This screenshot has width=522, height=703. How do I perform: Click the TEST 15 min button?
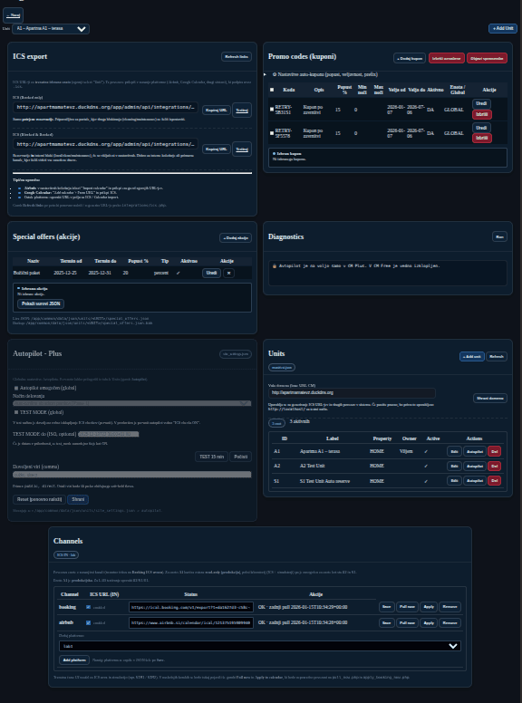(212, 457)
